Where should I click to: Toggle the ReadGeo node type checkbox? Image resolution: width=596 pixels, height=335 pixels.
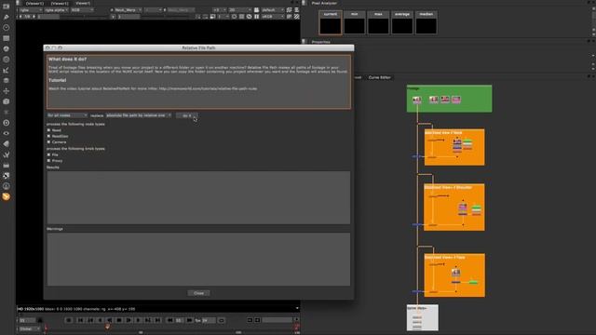tap(48, 136)
